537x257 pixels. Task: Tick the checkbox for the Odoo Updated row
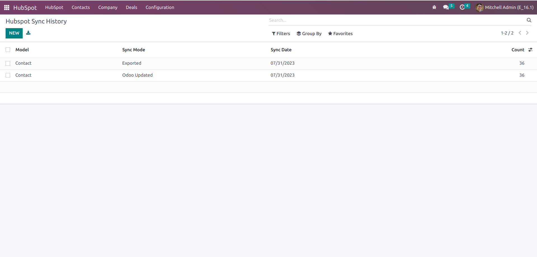8,75
